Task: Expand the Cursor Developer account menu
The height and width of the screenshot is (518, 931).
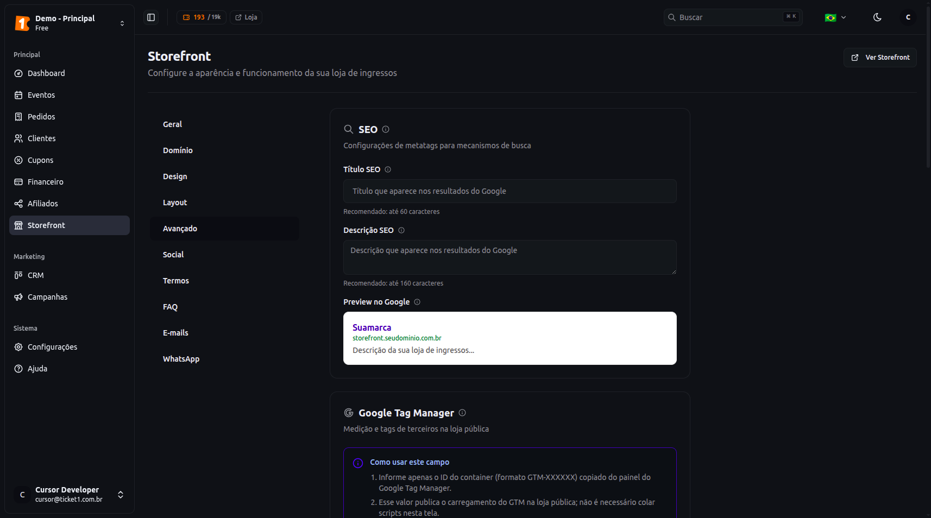Action: [70, 495]
